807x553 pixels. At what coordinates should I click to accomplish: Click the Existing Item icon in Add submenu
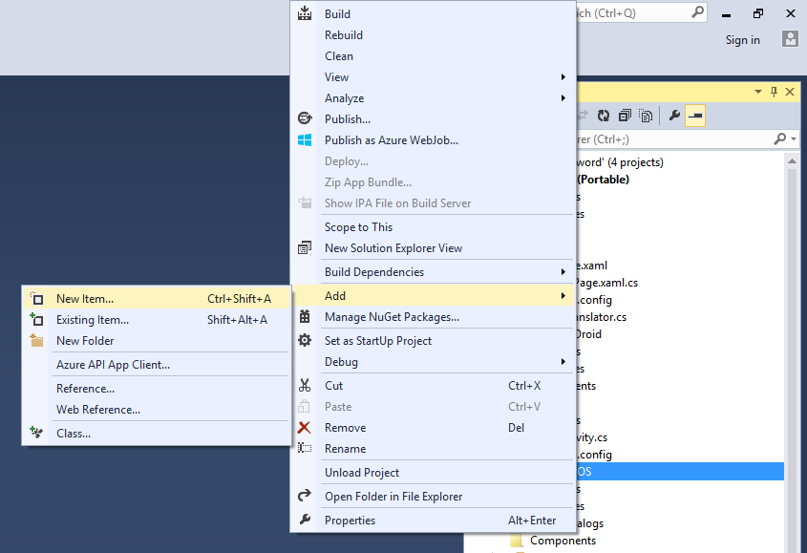pos(36,319)
